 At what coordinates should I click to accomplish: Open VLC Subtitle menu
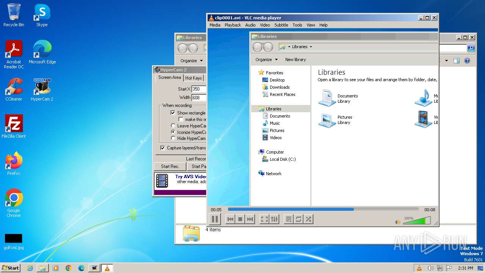(x=281, y=25)
